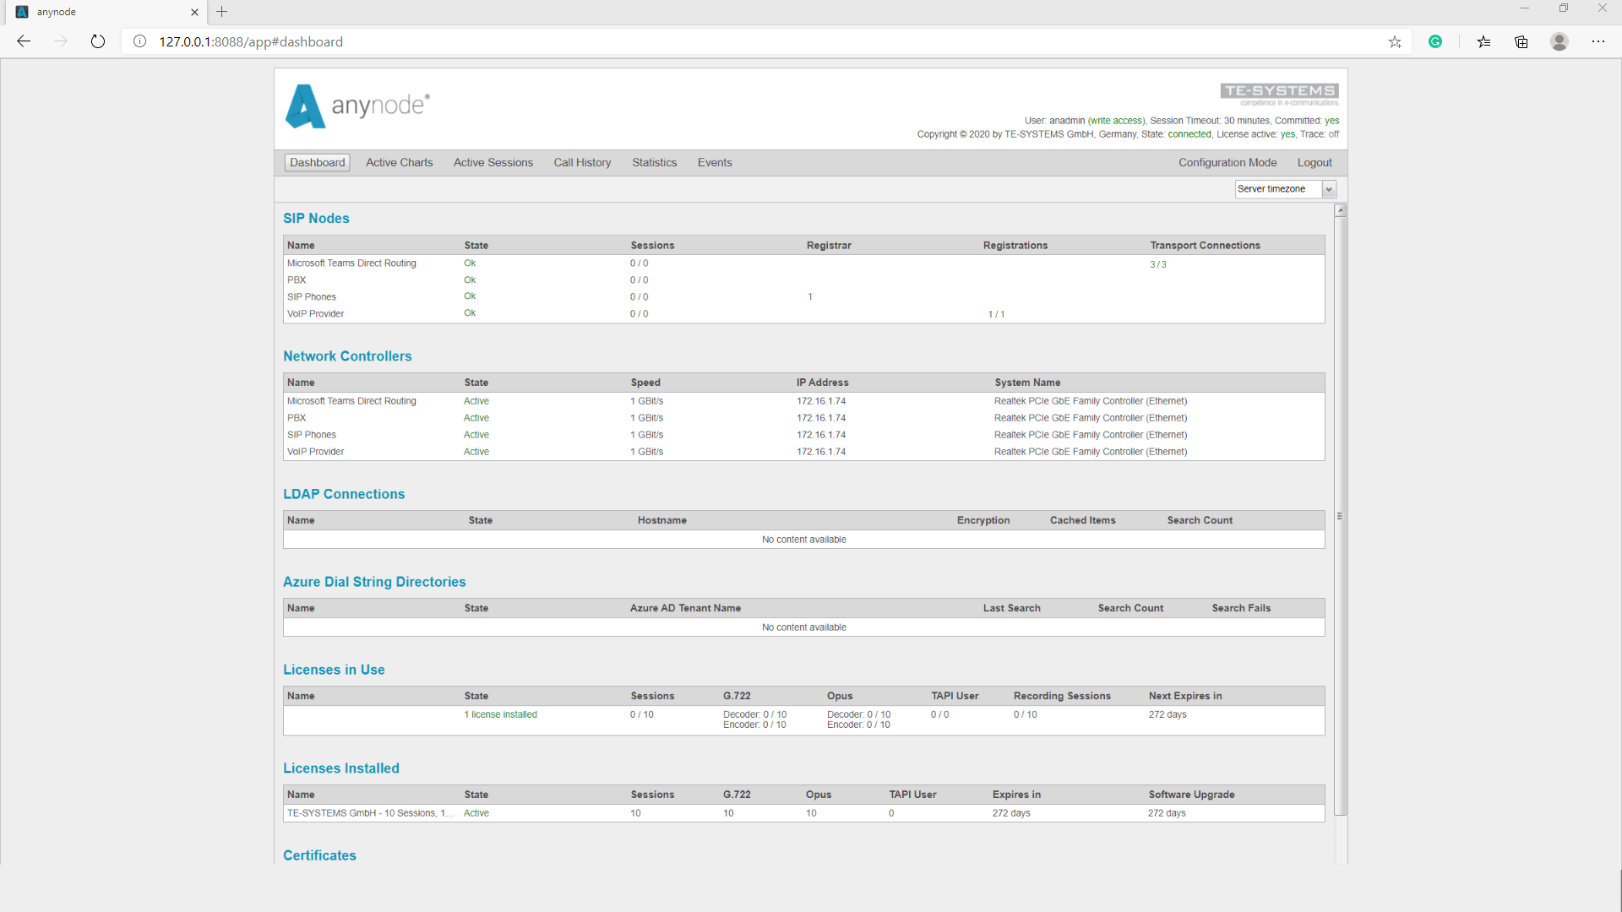The height and width of the screenshot is (912, 1622).
Task: Click VoIP Provider row in SIP Nodes
Action: [803, 314]
